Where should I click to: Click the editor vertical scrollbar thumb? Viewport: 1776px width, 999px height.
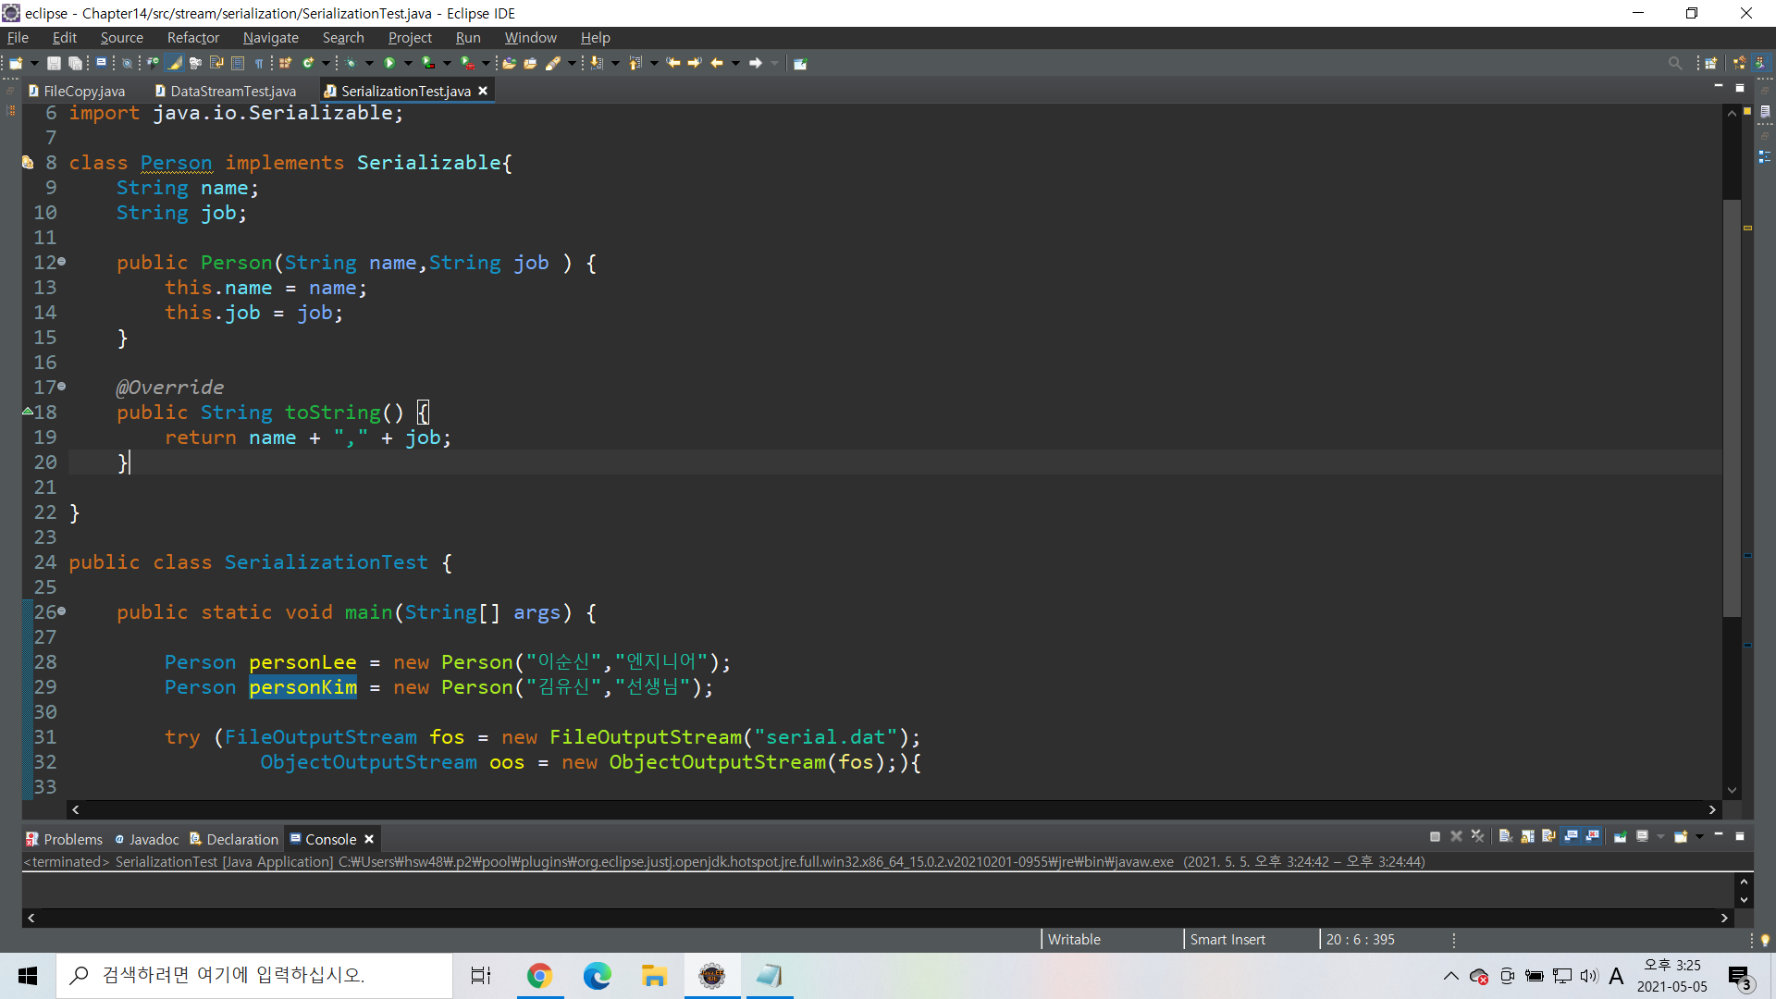point(1732,407)
